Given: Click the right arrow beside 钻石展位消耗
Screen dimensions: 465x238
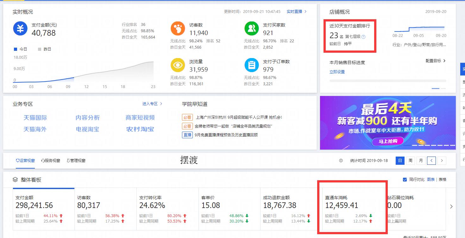Looking at the screenshot, I should click(451, 206).
